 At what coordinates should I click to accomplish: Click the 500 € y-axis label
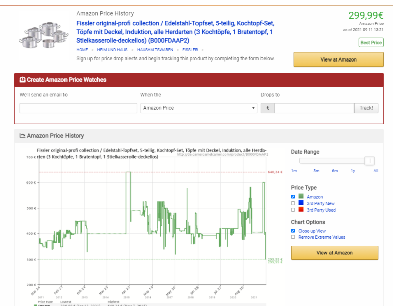click(x=31, y=208)
